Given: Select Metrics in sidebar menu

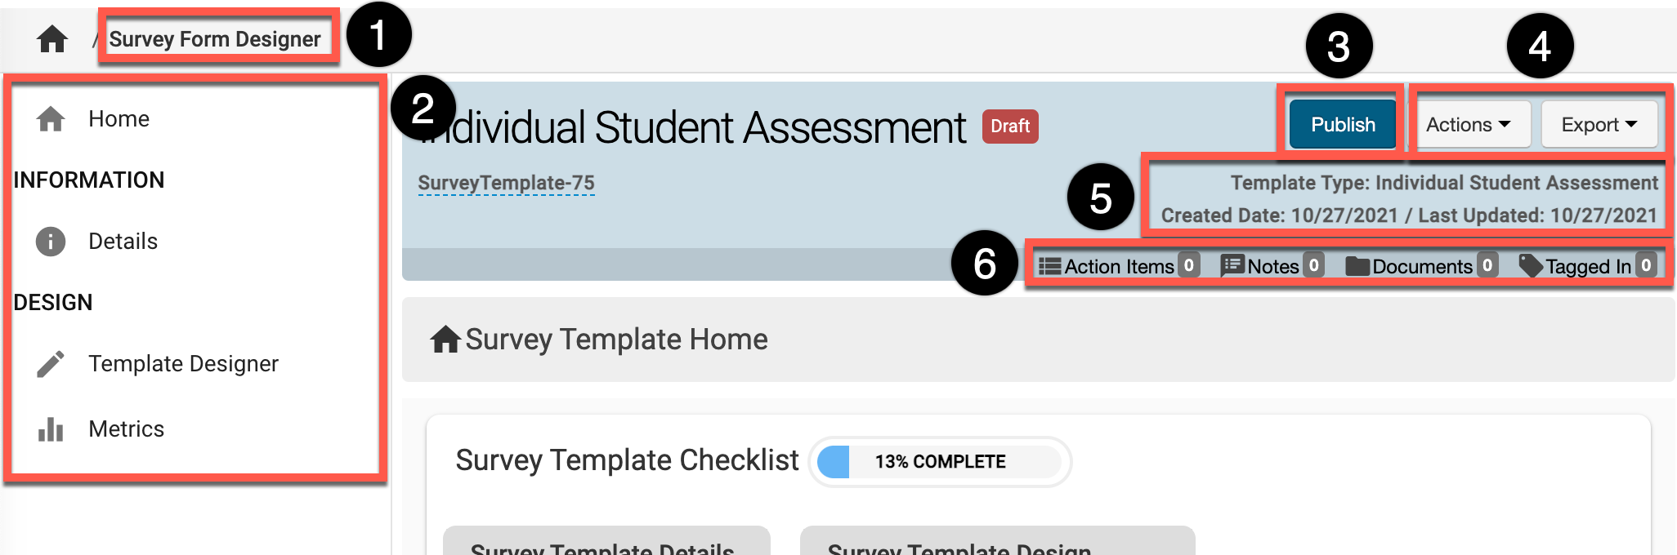Looking at the screenshot, I should (x=126, y=429).
